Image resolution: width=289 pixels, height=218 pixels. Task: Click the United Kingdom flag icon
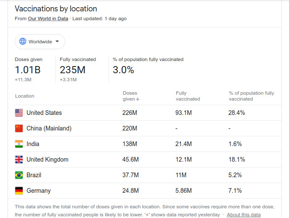[x=19, y=160]
